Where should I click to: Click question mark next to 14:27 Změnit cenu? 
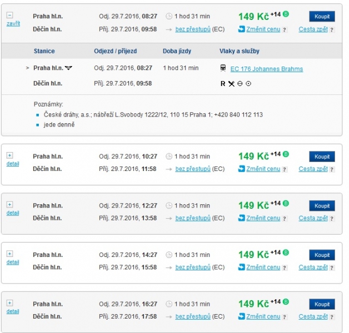pyautogui.click(x=285, y=268)
